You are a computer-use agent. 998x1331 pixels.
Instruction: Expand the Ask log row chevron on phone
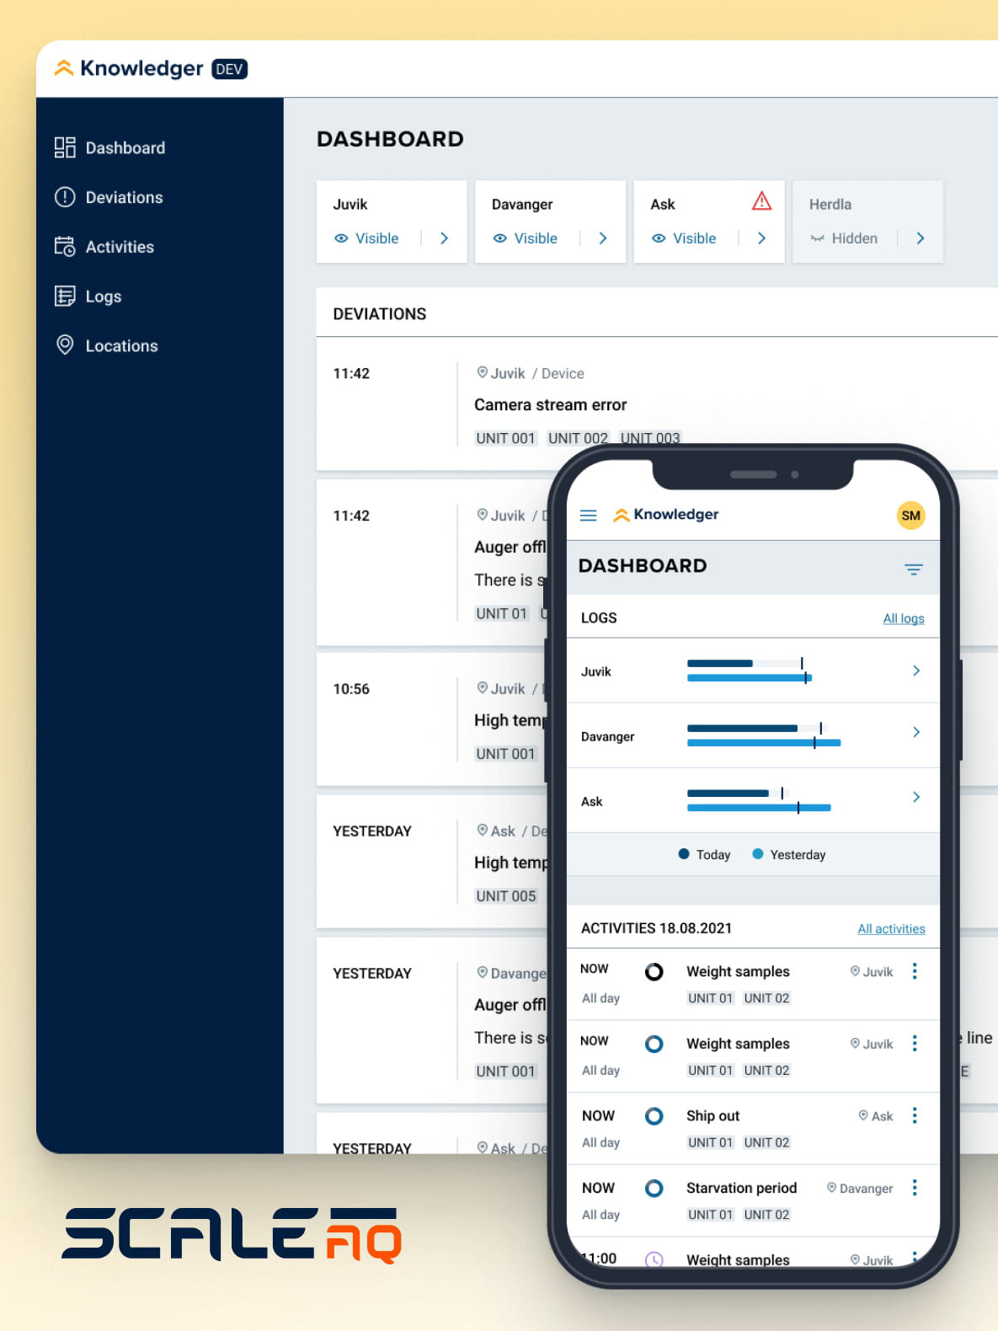coord(916,797)
